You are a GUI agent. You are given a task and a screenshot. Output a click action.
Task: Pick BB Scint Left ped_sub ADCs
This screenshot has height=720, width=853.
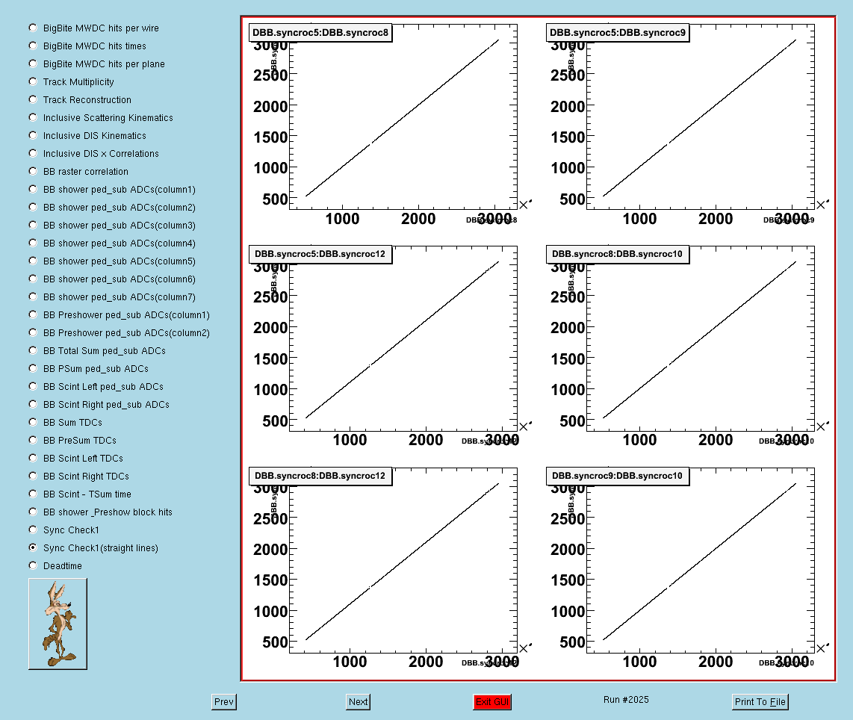coord(33,387)
